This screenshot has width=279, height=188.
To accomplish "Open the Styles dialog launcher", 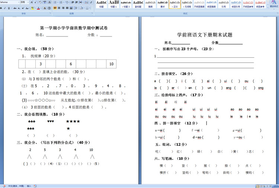I will [277, 13].
